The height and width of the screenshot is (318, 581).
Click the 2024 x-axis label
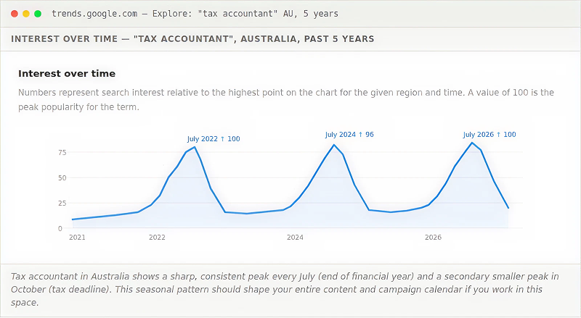(x=295, y=238)
